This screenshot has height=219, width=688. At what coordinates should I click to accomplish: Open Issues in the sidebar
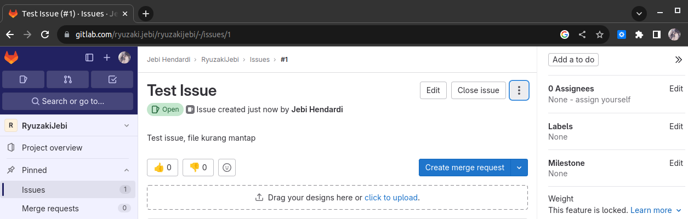pyautogui.click(x=33, y=190)
